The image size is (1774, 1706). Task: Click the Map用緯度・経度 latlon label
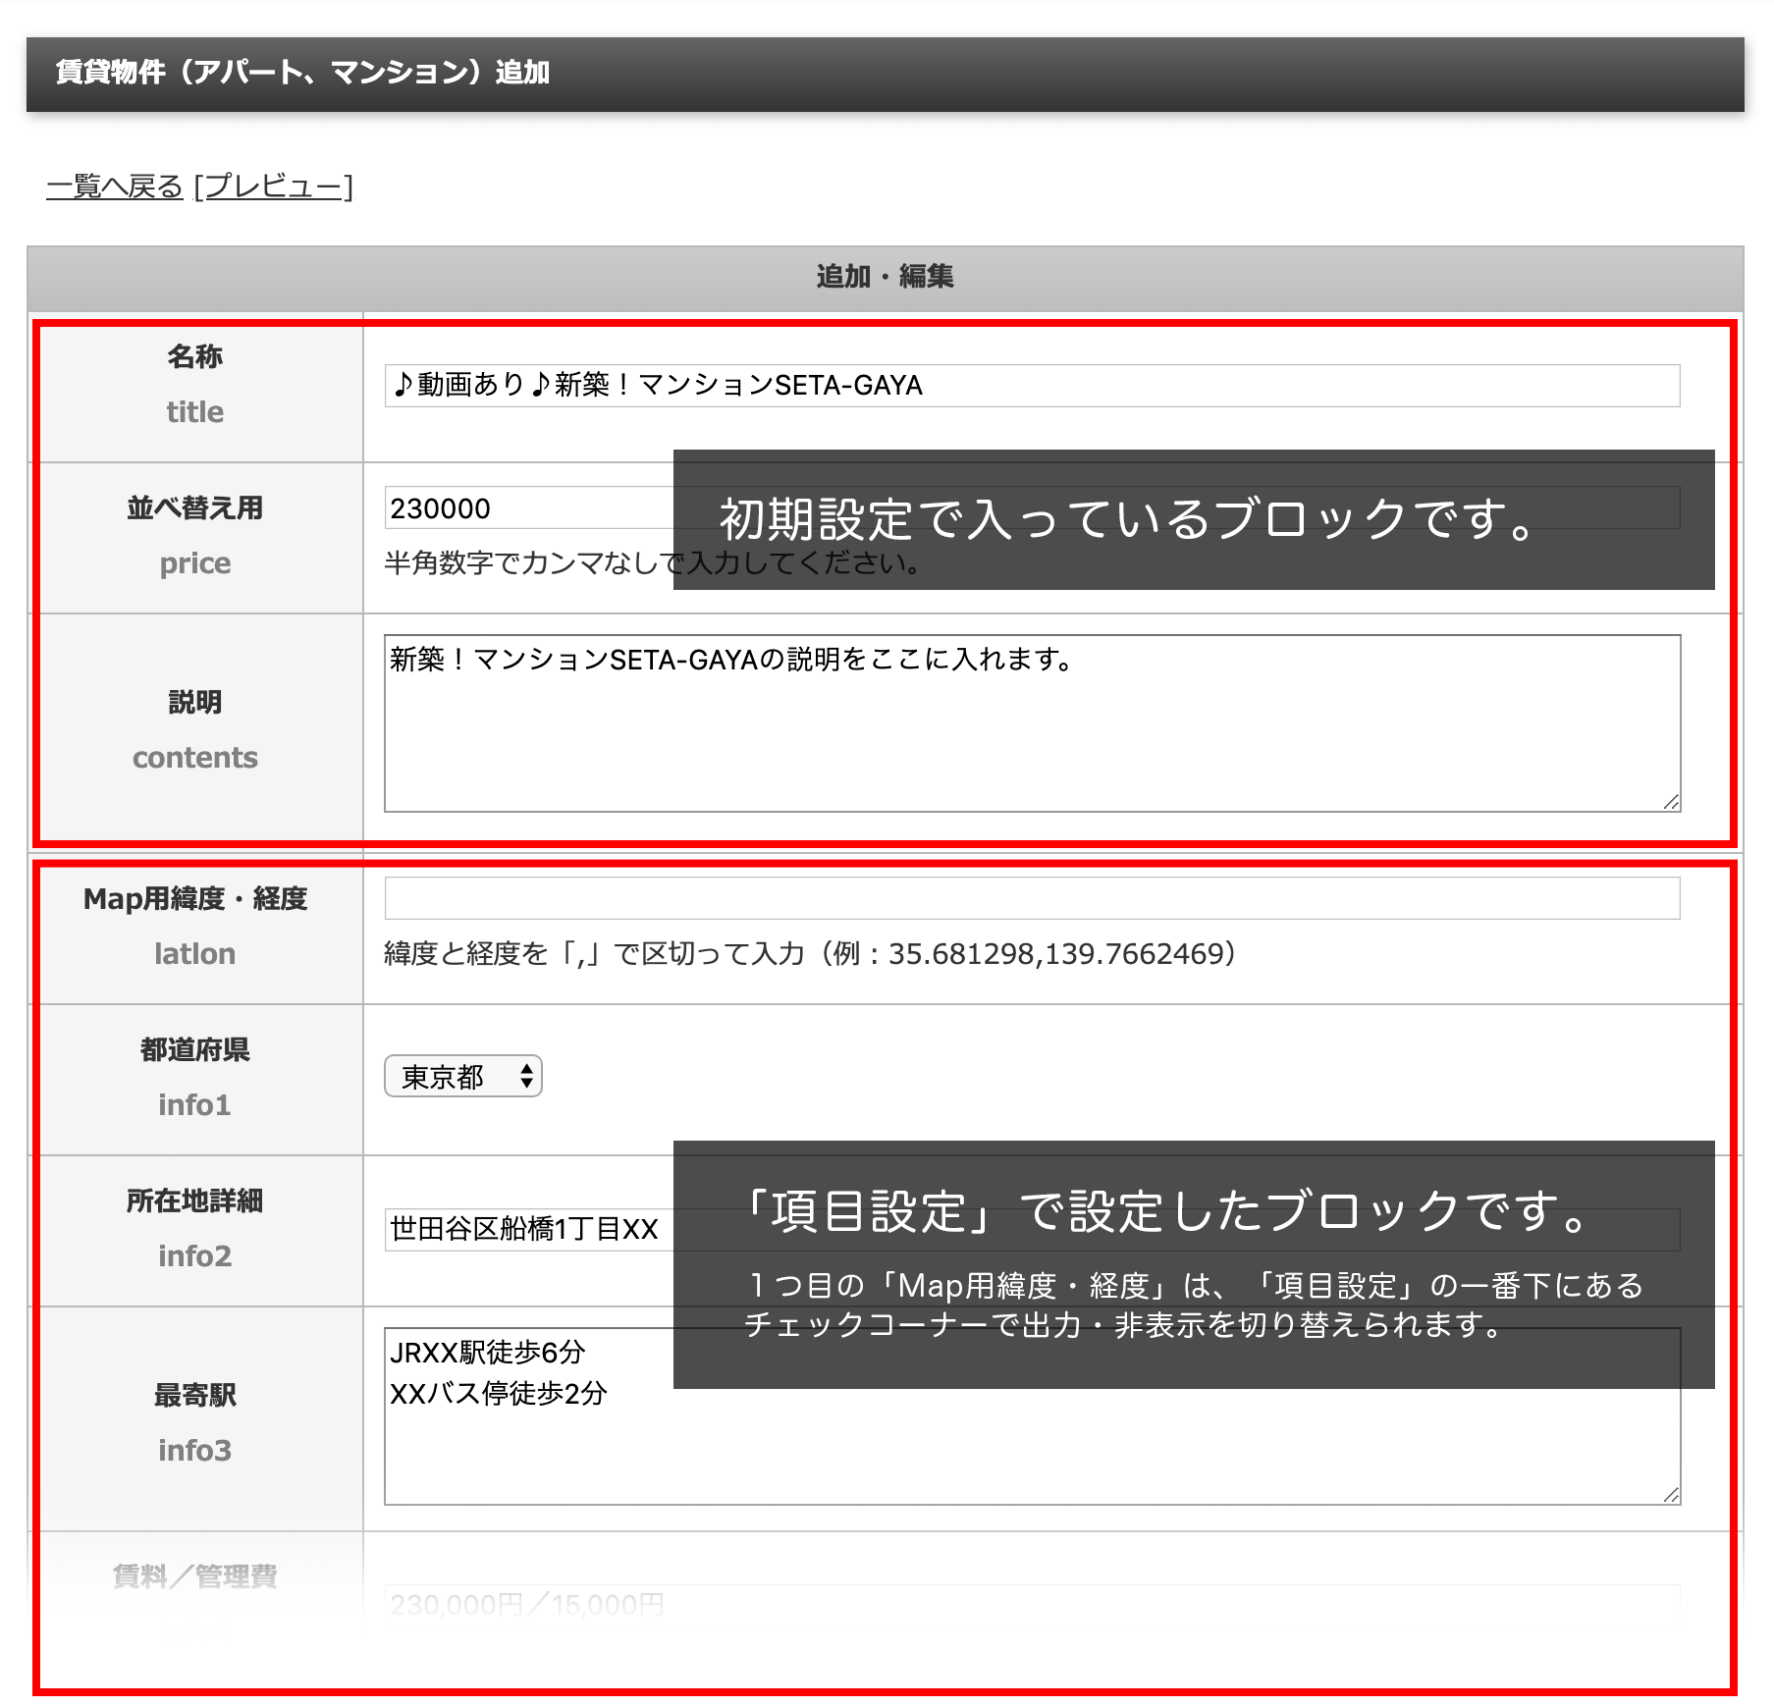[x=195, y=926]
